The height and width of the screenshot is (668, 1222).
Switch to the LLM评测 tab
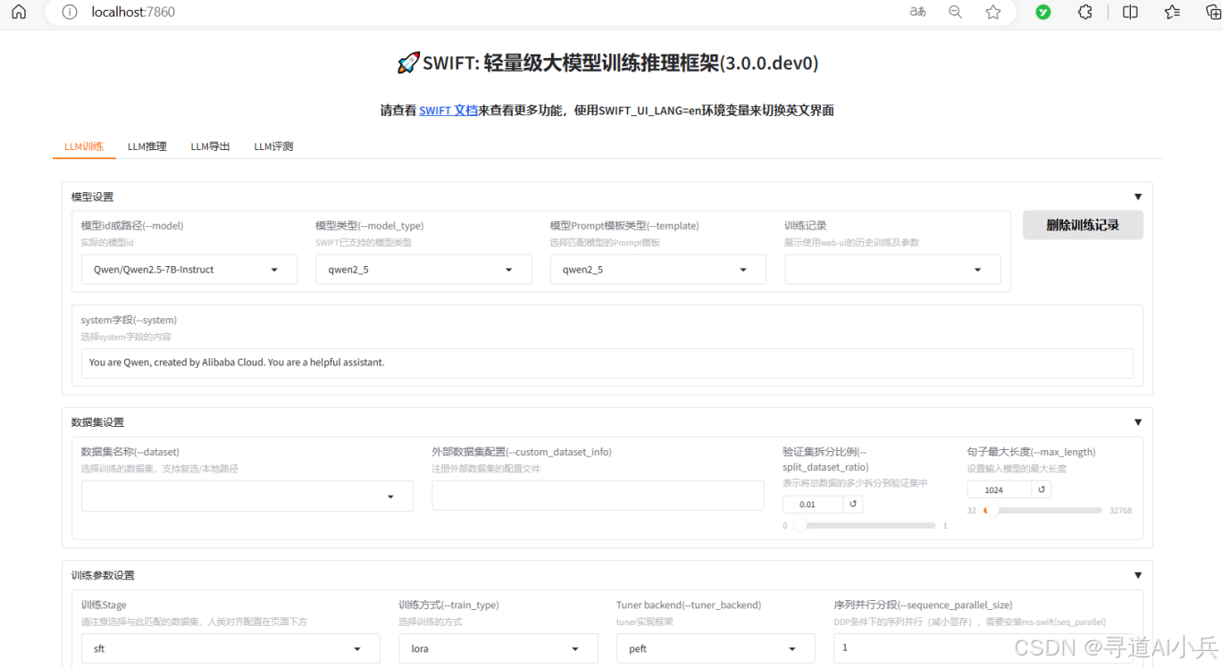click(272, 146)
